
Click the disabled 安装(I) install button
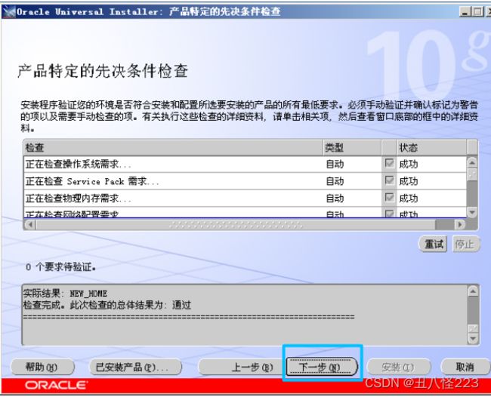(x=399, y=367)
